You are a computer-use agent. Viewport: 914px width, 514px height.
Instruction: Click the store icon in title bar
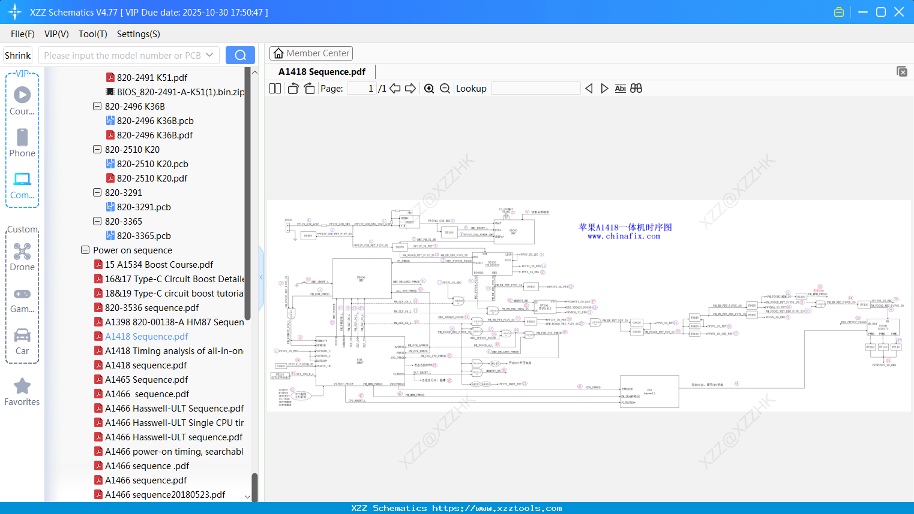tap(839, 12)
